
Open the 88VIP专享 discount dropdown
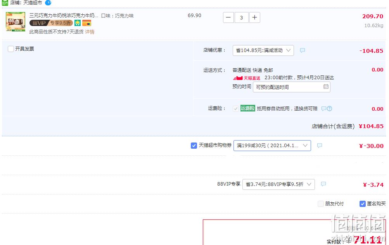278,184
